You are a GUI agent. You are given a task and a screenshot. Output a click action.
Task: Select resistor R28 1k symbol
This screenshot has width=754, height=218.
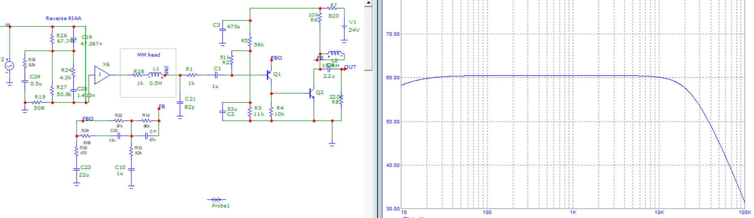tap(138, 75)
